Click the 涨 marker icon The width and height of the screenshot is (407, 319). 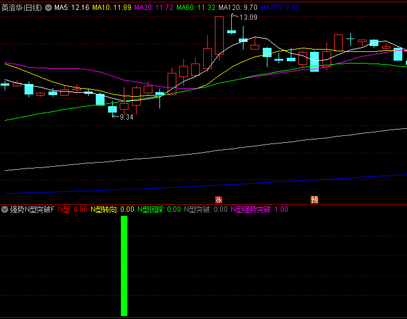(218, 200)
